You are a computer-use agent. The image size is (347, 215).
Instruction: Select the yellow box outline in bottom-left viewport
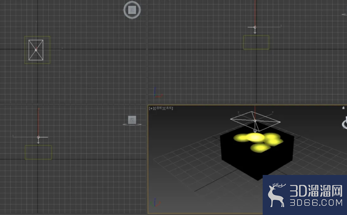38,152
